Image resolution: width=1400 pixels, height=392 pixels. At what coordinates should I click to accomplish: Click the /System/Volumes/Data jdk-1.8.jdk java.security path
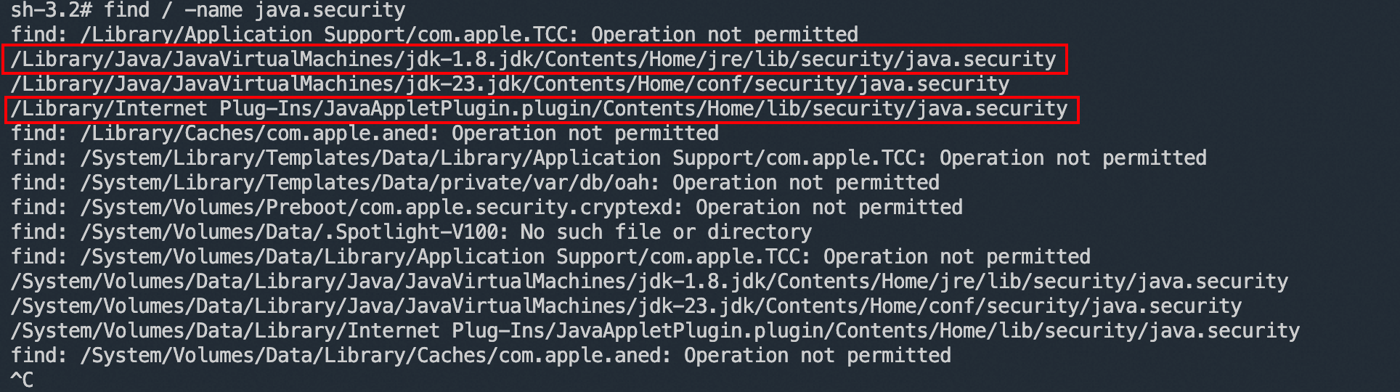[649, 282]
